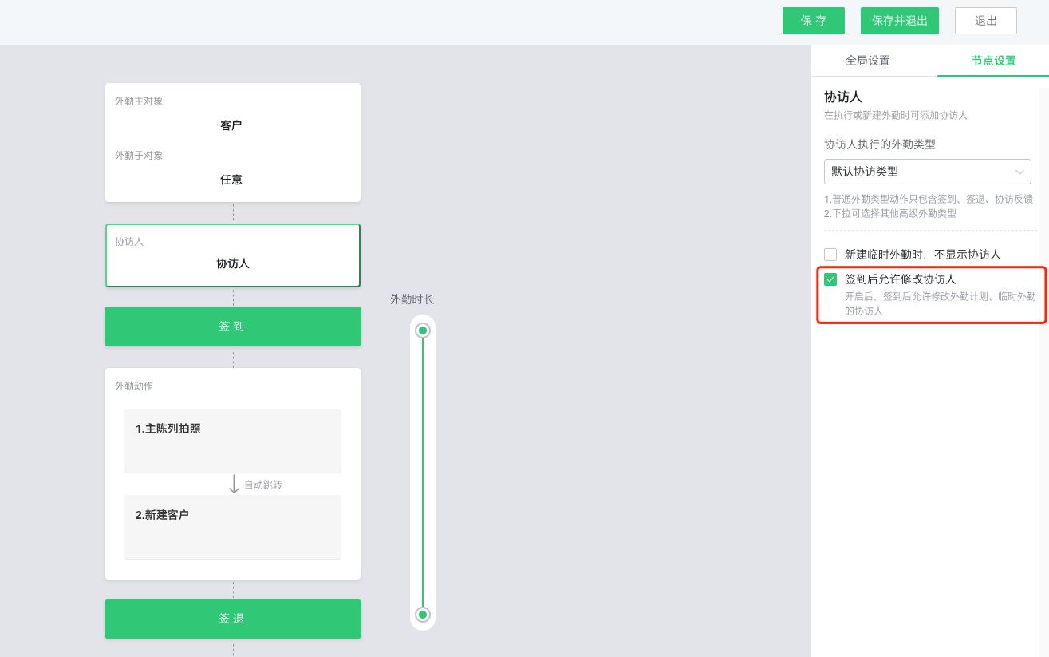Open the 2.新建客户 action
The image size is (1049, 657).
[x=233, y=527]
